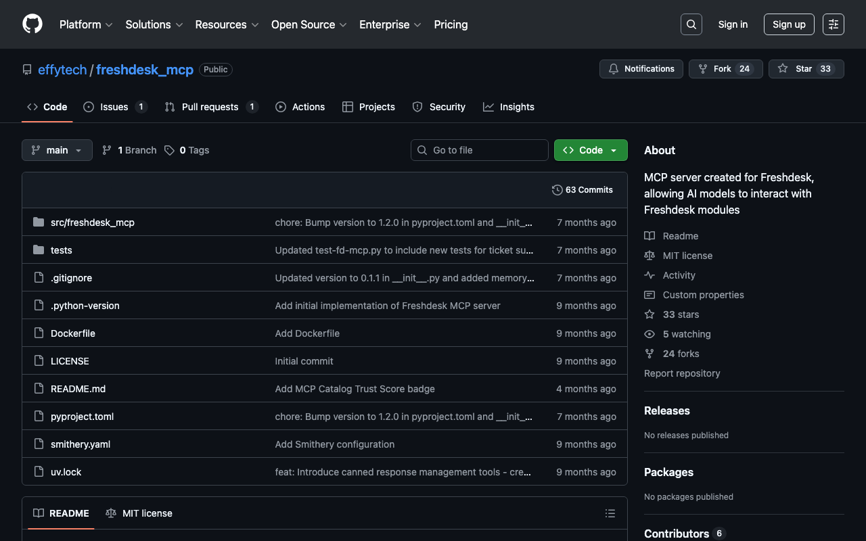Fork the repository
The width and height of the screenshot is (866, 541).
pos(725,69)
